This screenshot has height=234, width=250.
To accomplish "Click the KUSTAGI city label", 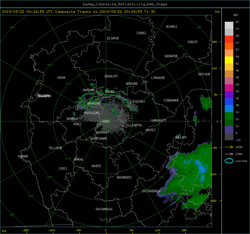I will (x=139, y=102).
